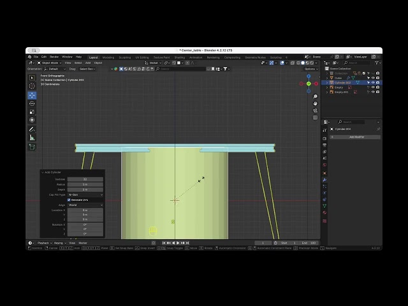Switch to rendered viewport shading
408x306 pixels.
pos(312,63)
